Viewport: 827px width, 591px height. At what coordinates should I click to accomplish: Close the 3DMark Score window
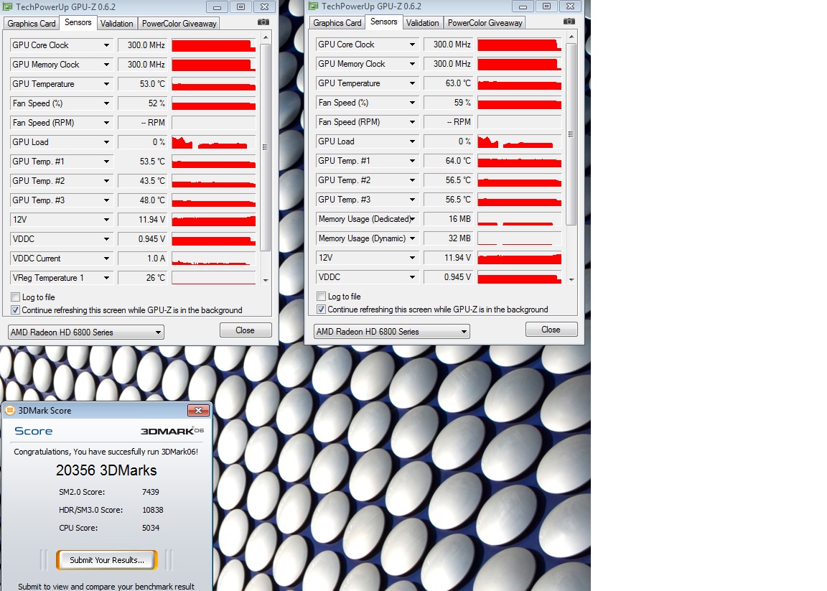(x=198, y=410)
